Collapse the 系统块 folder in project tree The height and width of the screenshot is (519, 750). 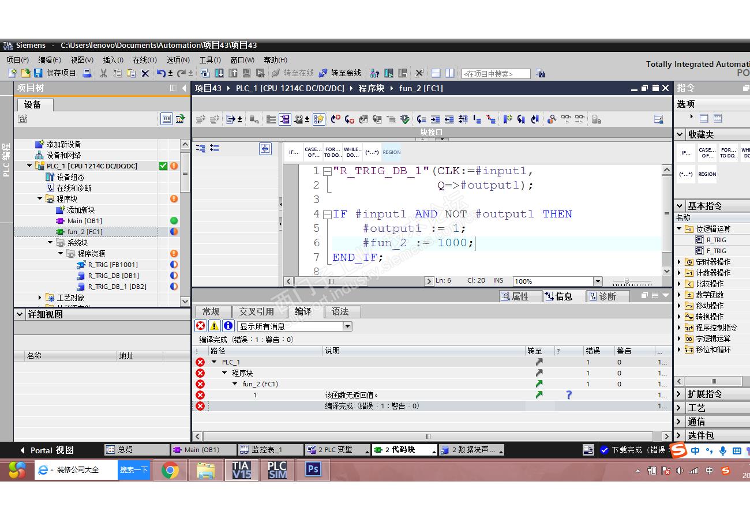(x=50, y=243)
